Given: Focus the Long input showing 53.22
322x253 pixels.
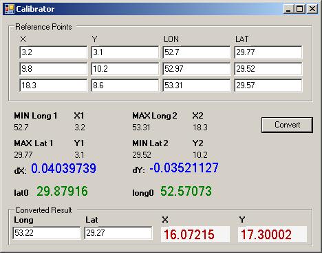Looking at the screenshot, I should [47, 233].
